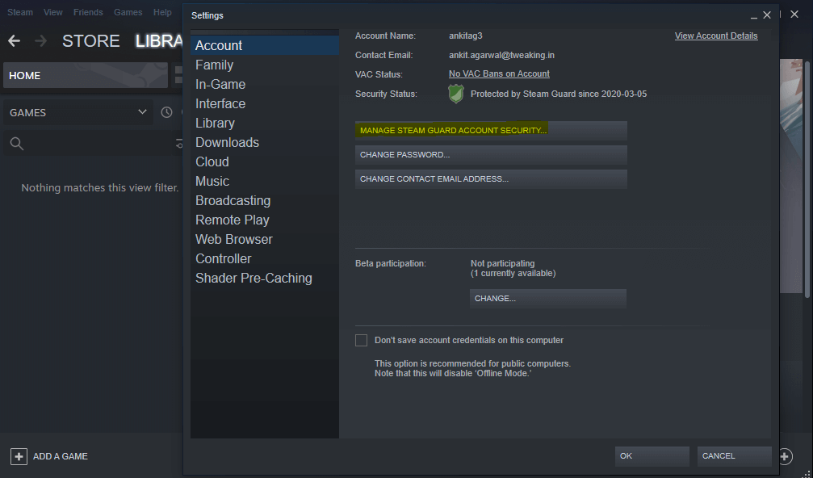Follow the View Account Details link
Image resolution: width=813 pixels, height=478 pixels.
[x=715, y=36]
